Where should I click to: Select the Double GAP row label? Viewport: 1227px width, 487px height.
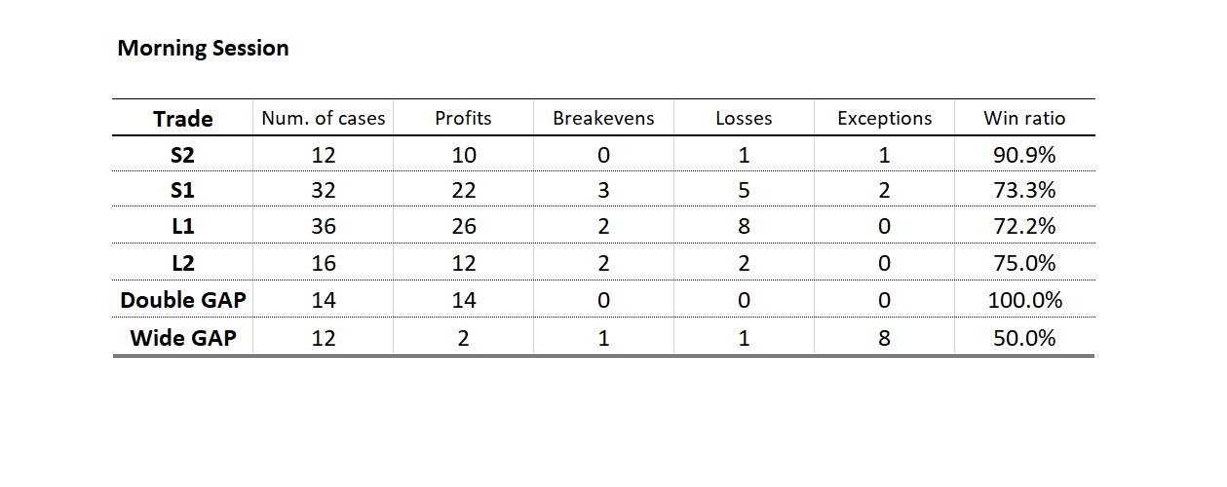tap(182, 300)
